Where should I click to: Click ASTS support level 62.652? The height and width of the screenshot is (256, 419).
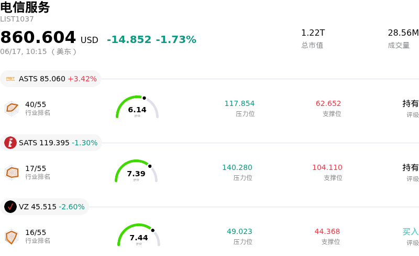point(328,103)
